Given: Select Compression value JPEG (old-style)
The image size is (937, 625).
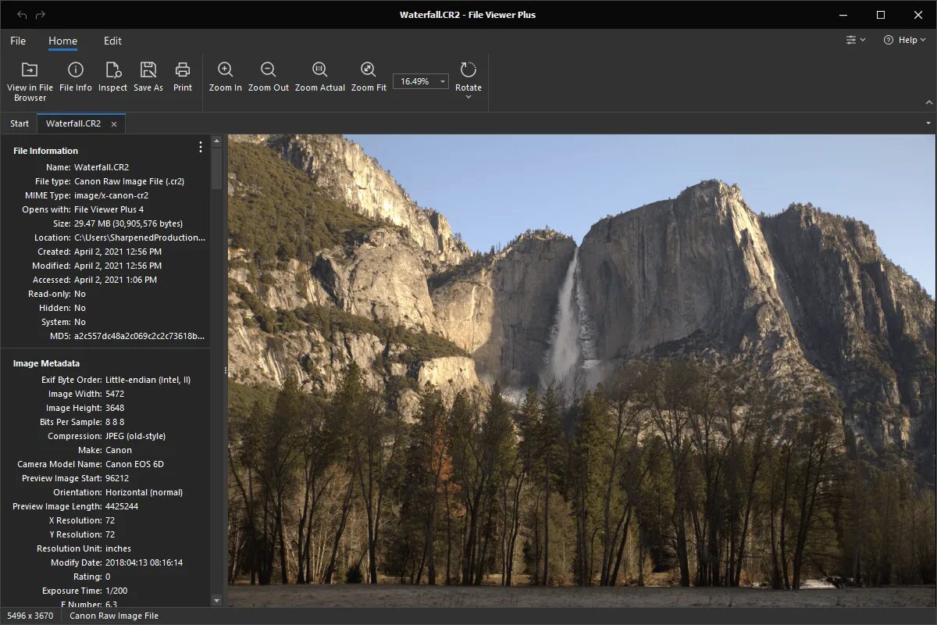Looking at the screenshot, I should point(135,436).
